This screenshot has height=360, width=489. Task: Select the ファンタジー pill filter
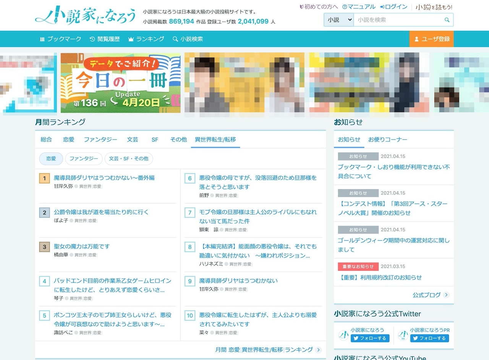point(84,159)
